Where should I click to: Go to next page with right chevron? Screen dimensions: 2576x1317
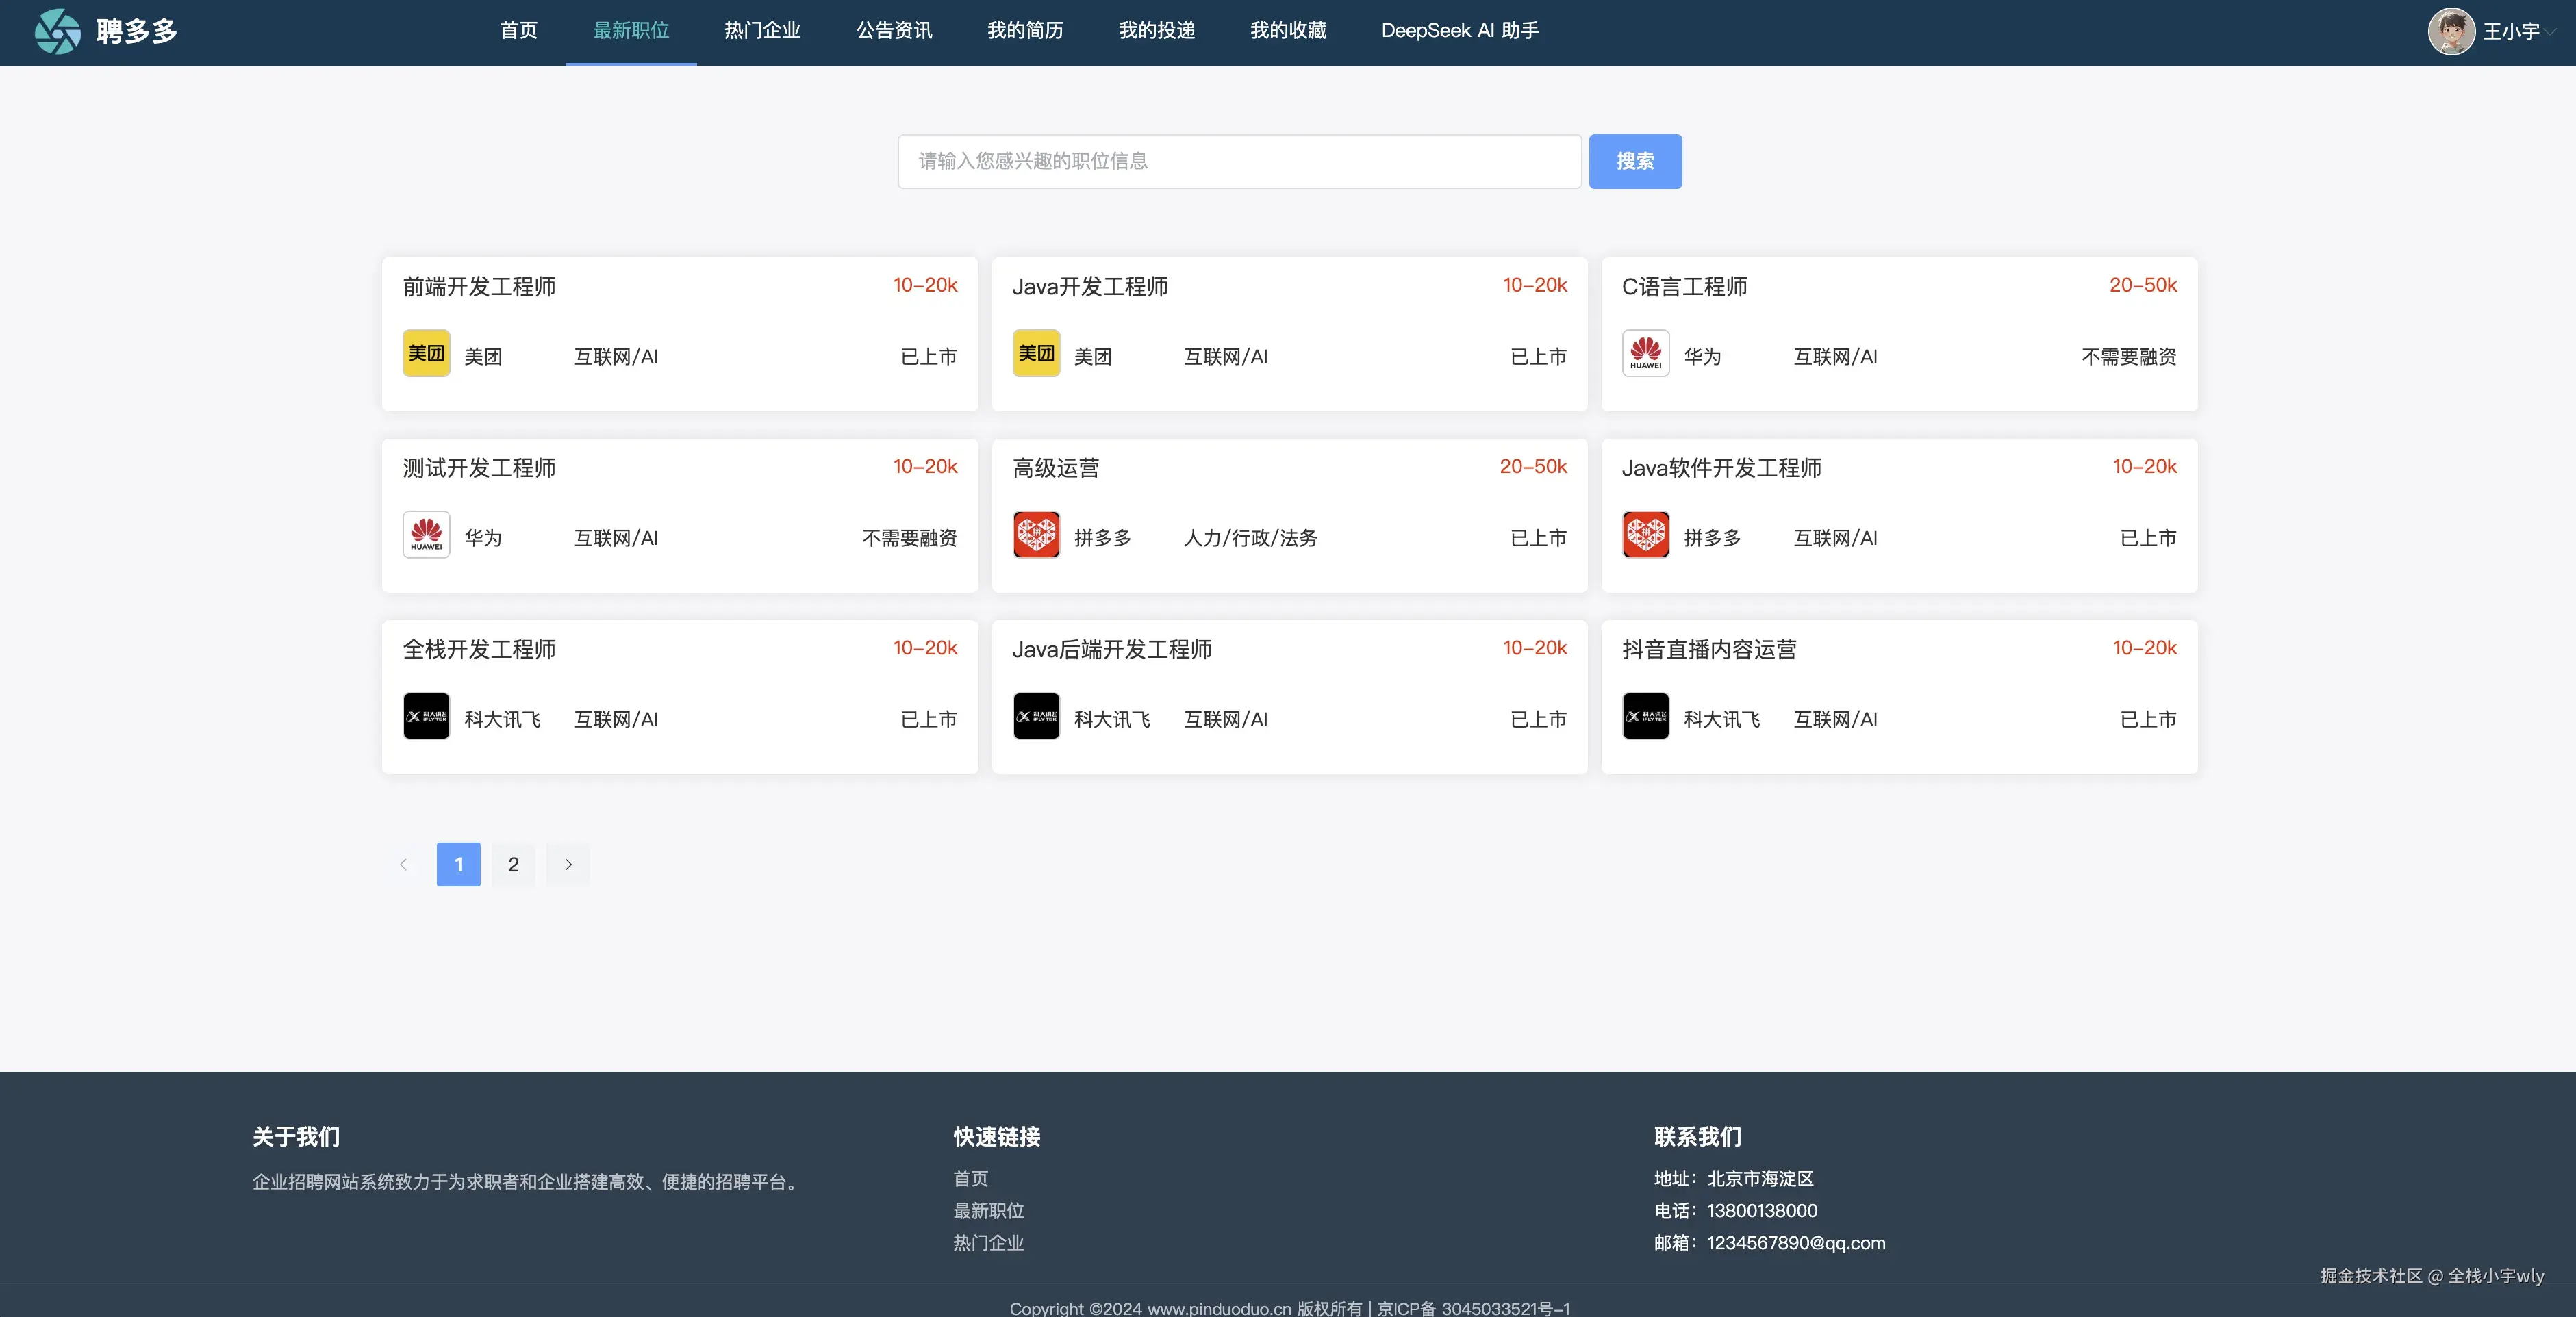(x=568, y=865)
